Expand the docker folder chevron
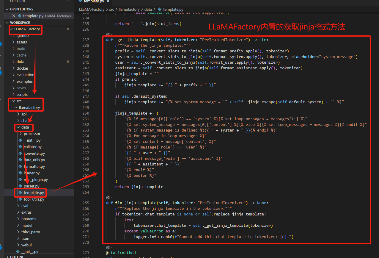The width and height of the screenshot is (379, 258). [14, 68]
